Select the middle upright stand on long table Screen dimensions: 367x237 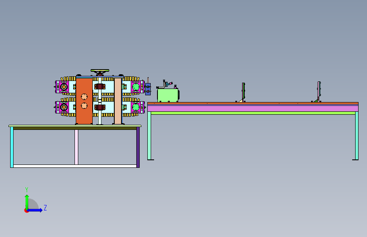(x=243, y=92)
